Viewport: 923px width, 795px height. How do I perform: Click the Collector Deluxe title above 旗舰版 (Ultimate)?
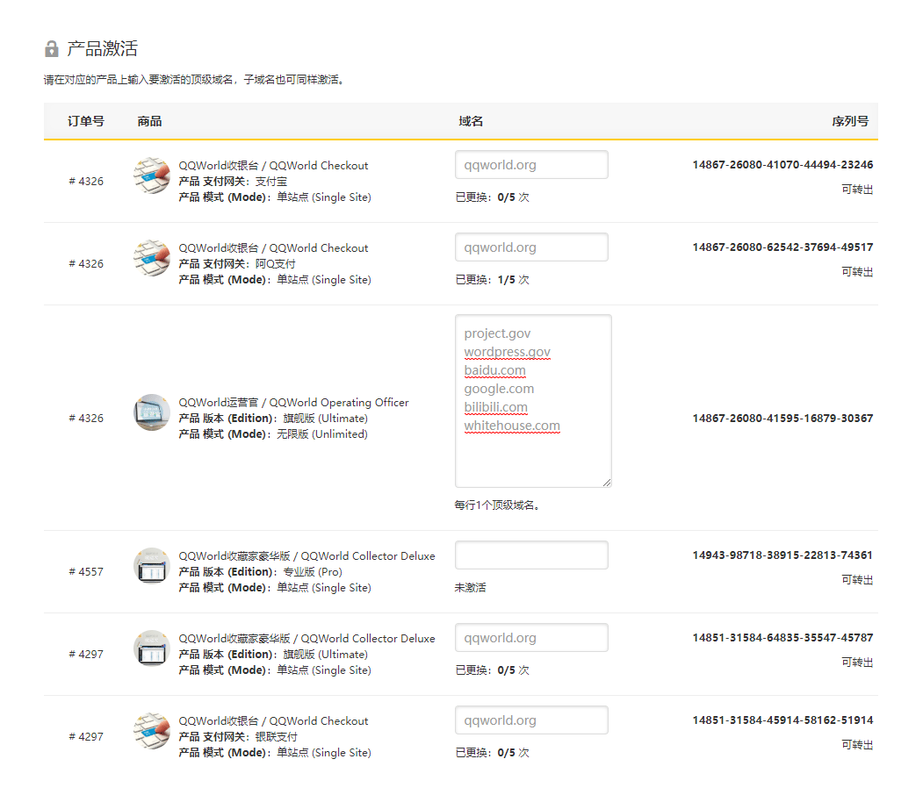pos(307,638)
